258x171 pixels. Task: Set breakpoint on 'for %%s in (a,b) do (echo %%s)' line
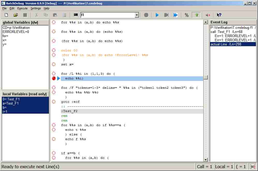[54, 31]
